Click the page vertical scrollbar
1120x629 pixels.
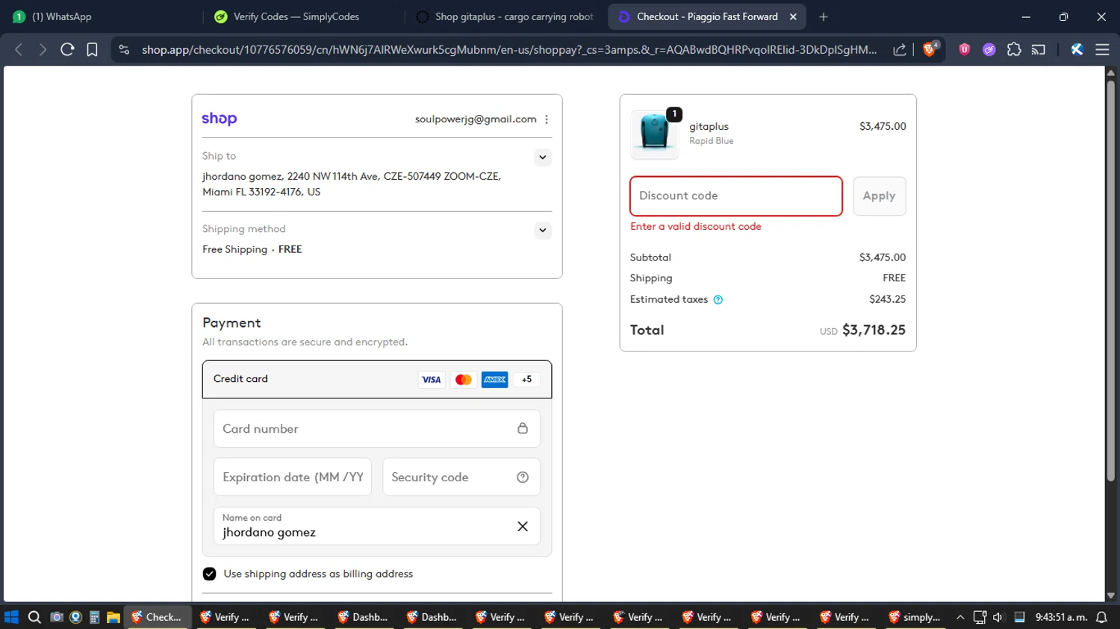click(1111, 280)
